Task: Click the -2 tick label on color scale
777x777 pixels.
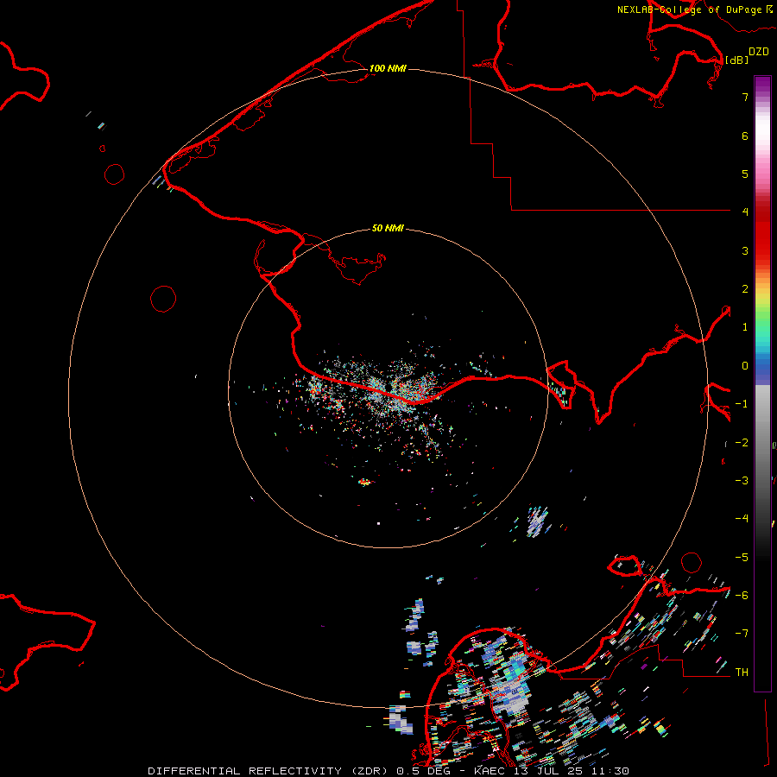Action: pos(742,443)
